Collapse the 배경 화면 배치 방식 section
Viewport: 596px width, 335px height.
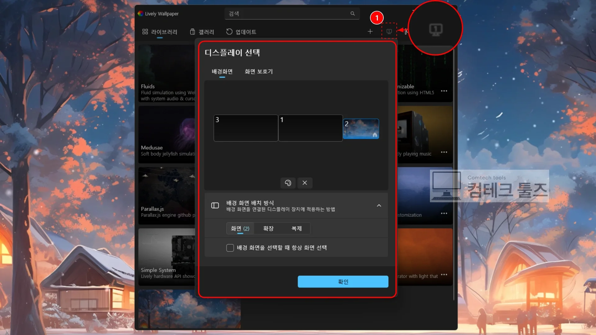(379, 205)
